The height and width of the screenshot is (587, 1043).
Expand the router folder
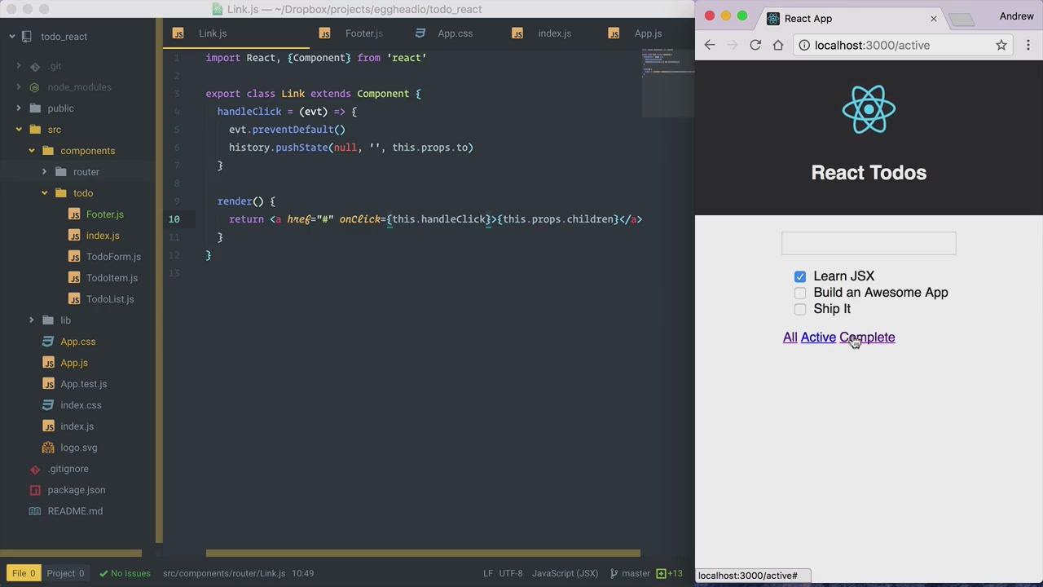(x=45, y=172)
